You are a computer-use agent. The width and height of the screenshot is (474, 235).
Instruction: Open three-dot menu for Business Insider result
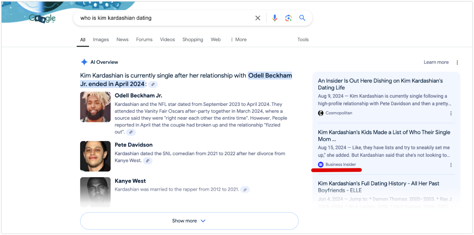click(x=451, y=165)
